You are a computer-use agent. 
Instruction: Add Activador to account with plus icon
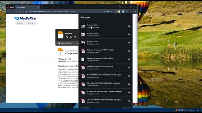coord(75,37)
